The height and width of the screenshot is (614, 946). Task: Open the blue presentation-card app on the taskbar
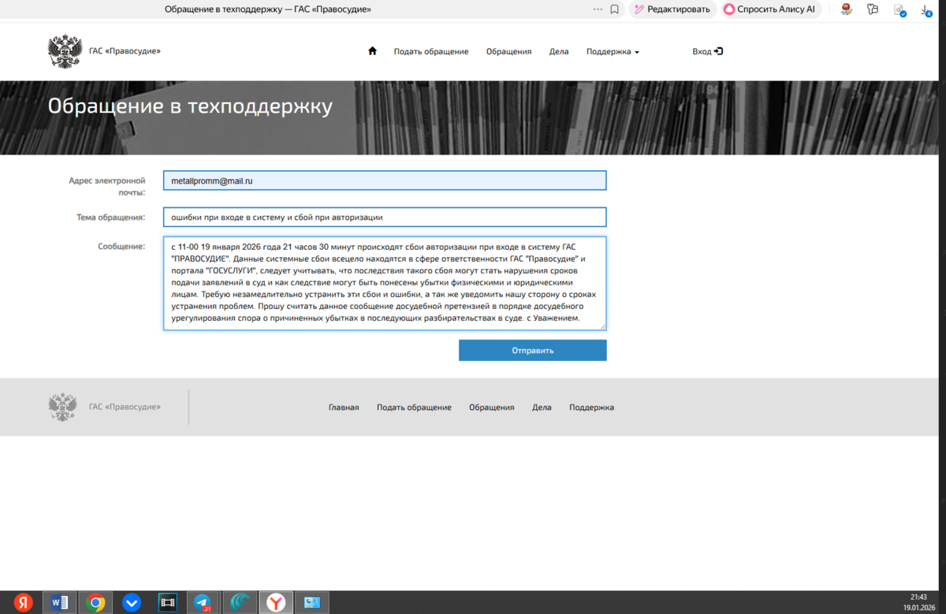[x=312, y=602]
